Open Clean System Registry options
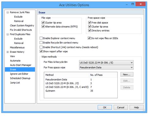The height and width of the screenshot is (116, 150). pos(22,25)
